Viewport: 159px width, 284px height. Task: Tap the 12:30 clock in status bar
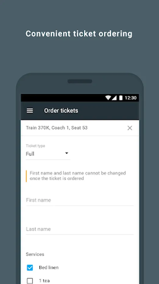click(x=130, y=98)
